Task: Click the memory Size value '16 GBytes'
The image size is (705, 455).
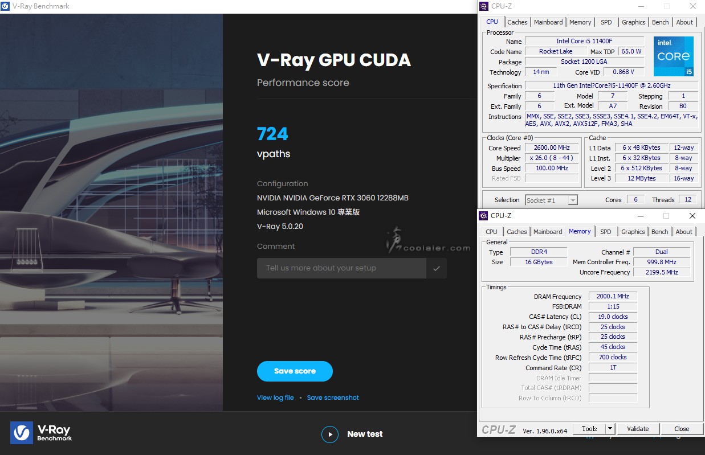Action: tap(538, 263)
